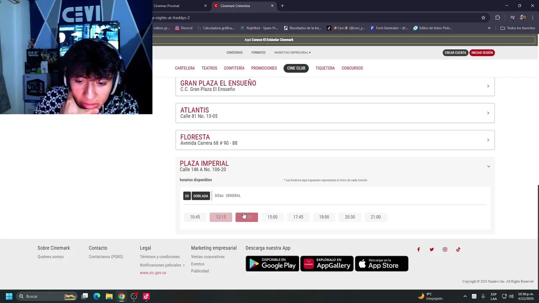Open the www.sic.gov.co footer link
Viewport: 539px width, 303px height.
coord(153,273)
